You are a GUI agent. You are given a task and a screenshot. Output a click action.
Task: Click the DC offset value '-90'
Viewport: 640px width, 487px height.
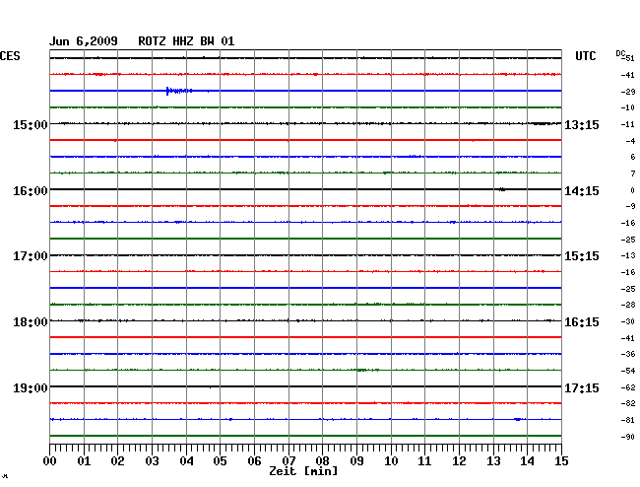[x=628, y=437]
